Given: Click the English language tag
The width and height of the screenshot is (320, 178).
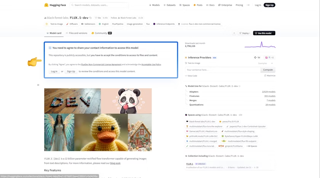Looking at the screenshot, I should (104, 24).
